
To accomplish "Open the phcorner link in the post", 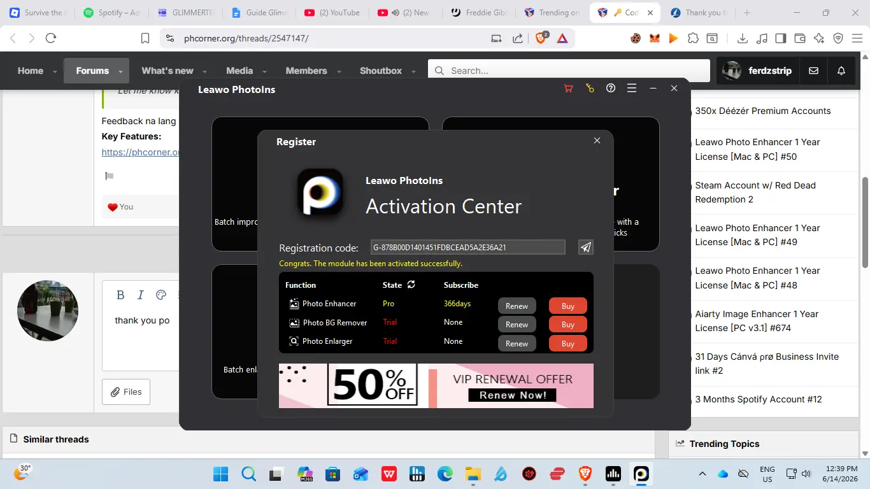I will [x=140, y=152].
